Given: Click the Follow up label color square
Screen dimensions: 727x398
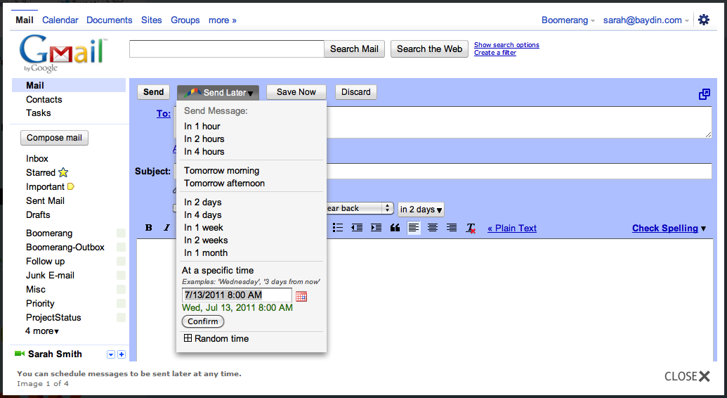Looking at the screenshot, I should tap(121, 261).
